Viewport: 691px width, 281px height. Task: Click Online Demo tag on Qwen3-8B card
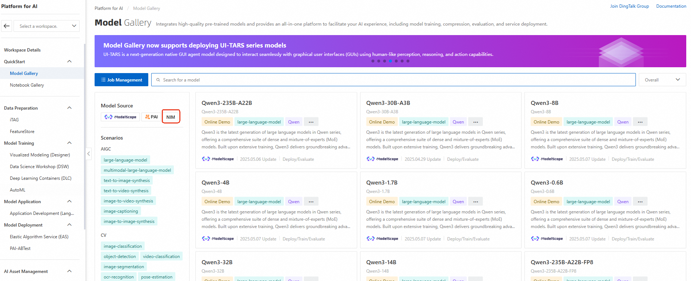click(x=546, y=122)
